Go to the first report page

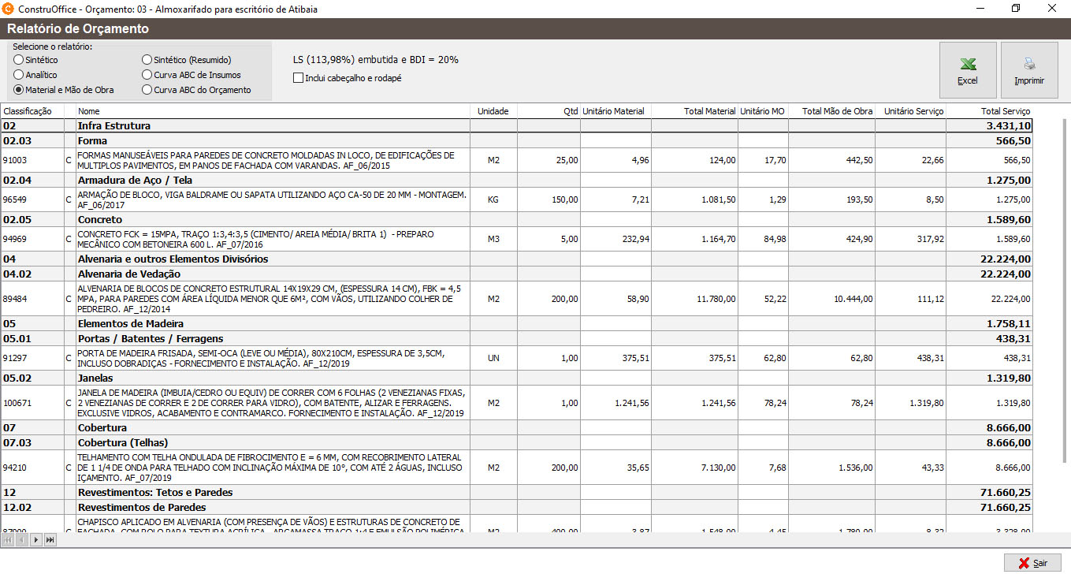(x=8, y=540)
